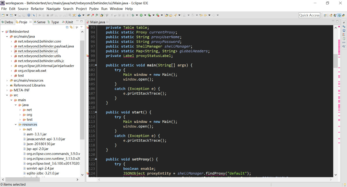Collapse the main method fold on line 101

click(x=96, y=65)
